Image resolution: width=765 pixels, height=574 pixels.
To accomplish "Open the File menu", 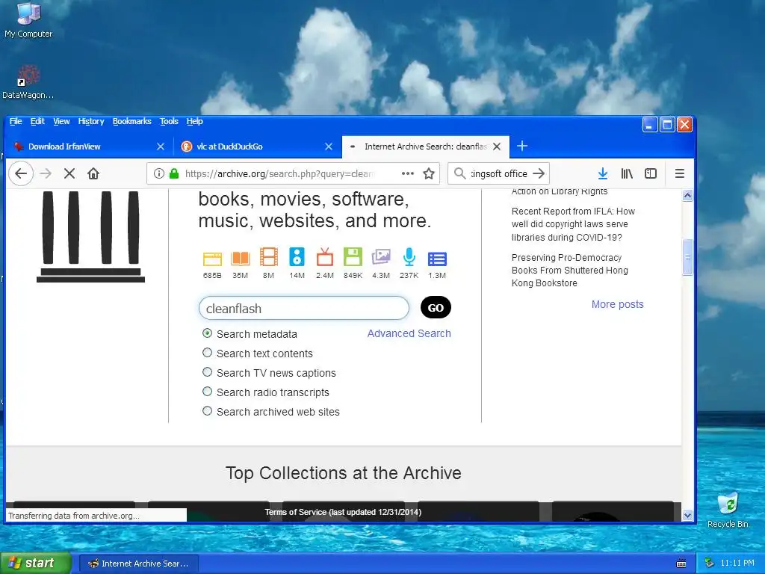I will click(x=16, y=121).
